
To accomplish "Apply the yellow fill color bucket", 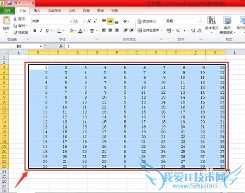I will click(72, 31).
